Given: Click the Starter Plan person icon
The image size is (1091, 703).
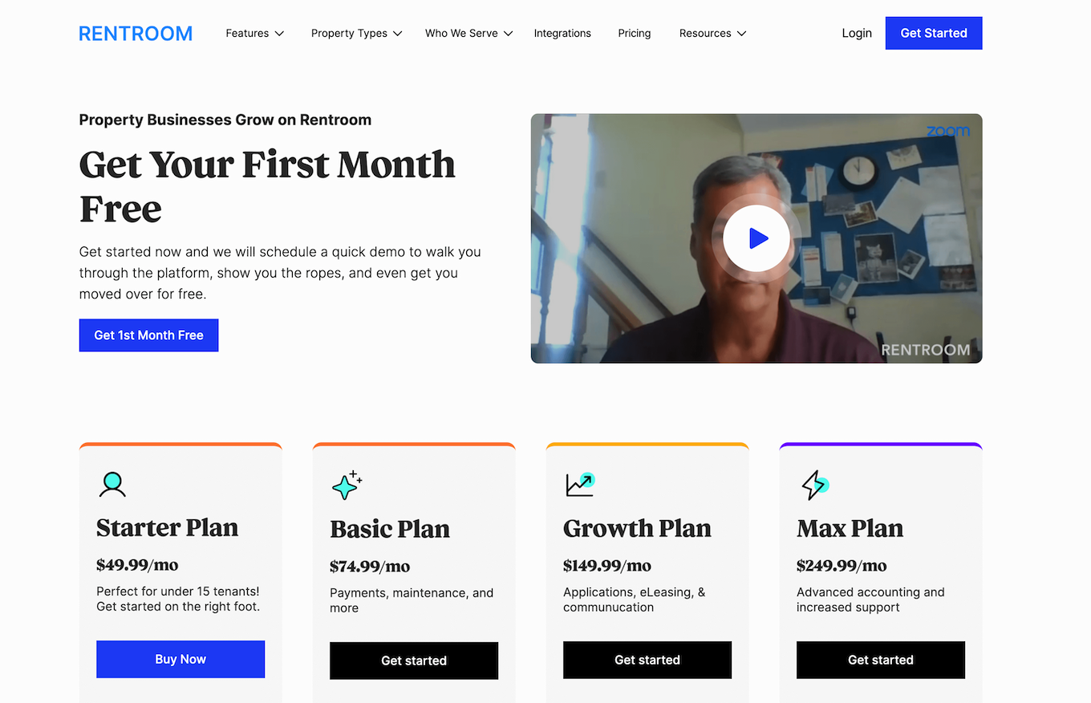Looking at the screenshot, I should tap(112, 485).
